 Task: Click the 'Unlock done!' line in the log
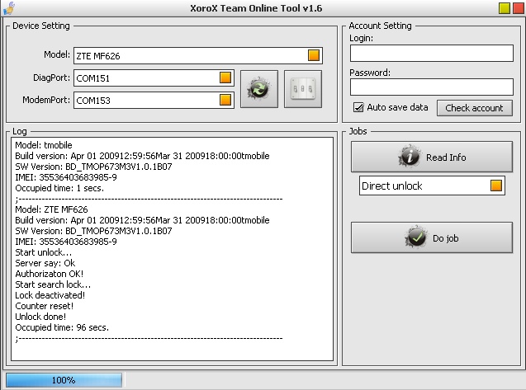pyautogui.click(x=40, y=317)
